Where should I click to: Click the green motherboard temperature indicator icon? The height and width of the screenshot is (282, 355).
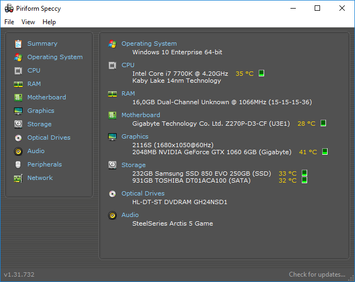click(x=323, y=123)
